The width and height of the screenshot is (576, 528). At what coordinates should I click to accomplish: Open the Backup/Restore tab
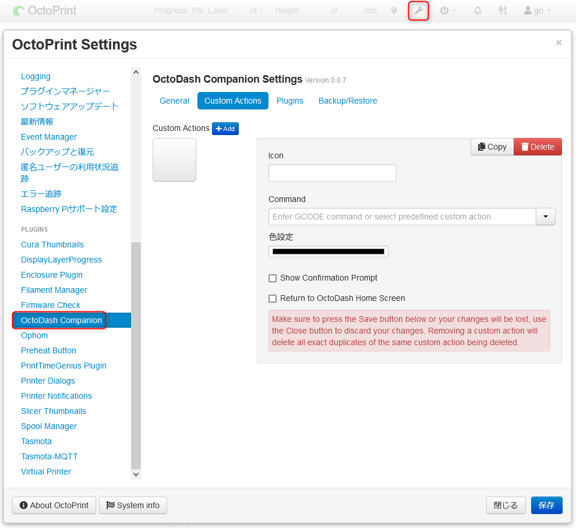tap(348, 101)
